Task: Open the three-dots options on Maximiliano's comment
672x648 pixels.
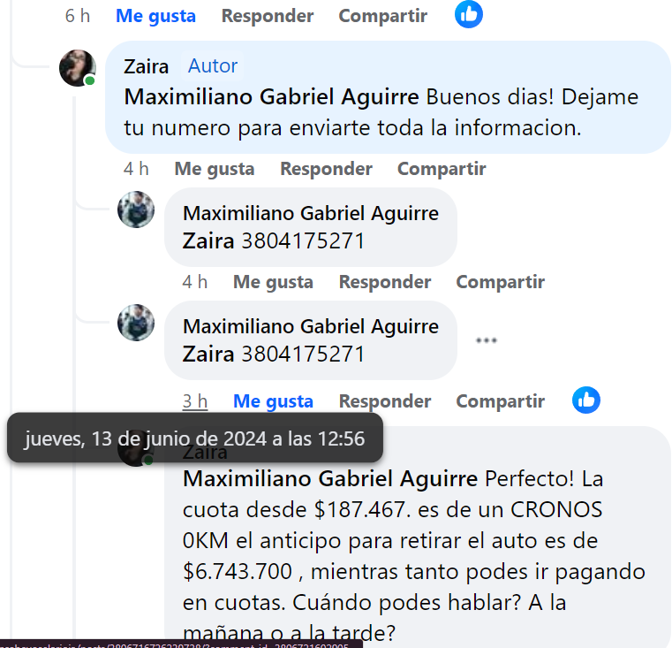Action: point(487,340)
